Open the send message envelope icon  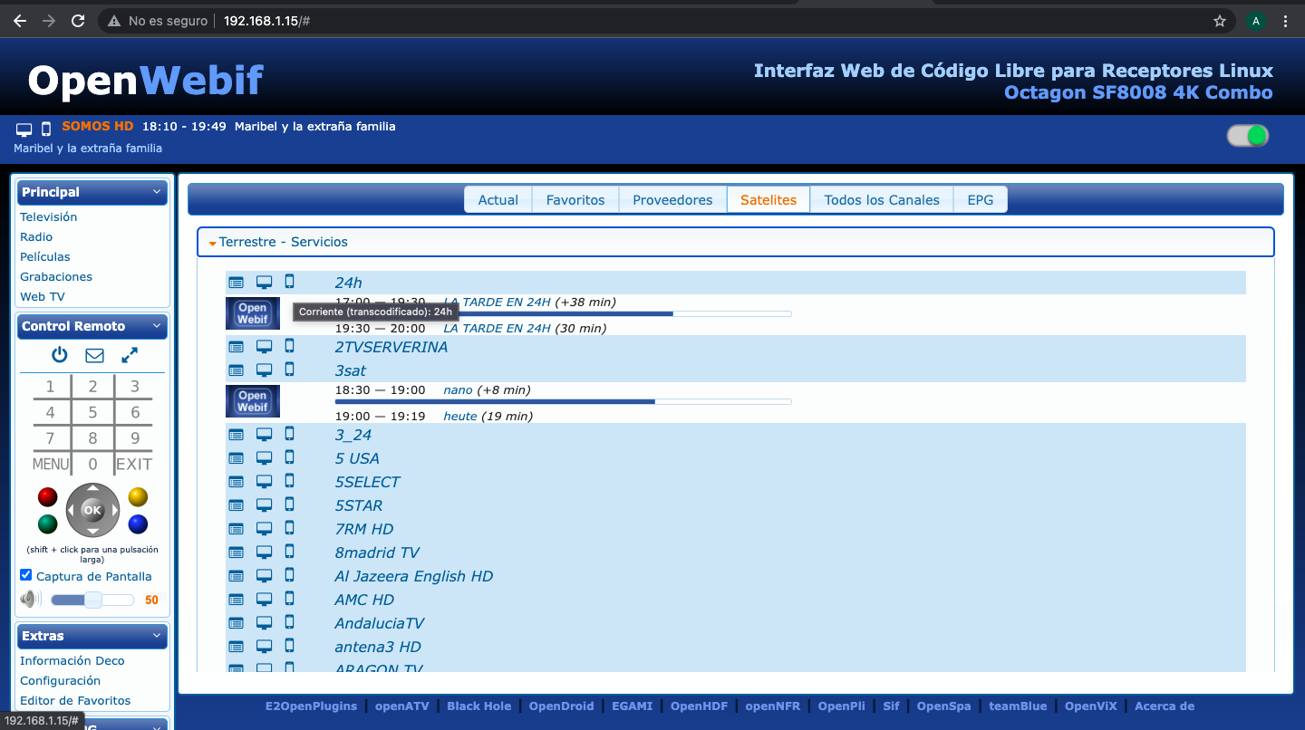[94, 355]
